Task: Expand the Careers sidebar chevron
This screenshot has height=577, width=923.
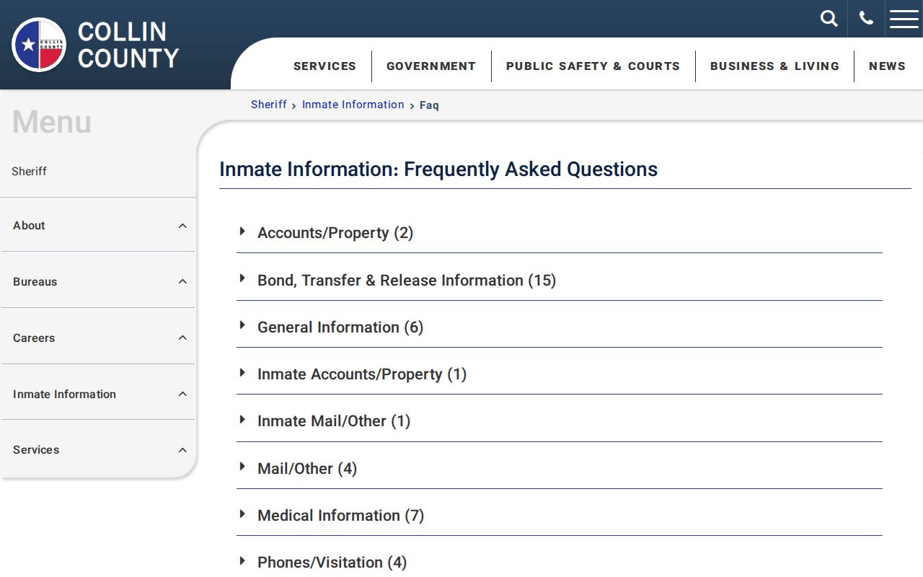Action: pyautogui.click(x=182, y=338)
